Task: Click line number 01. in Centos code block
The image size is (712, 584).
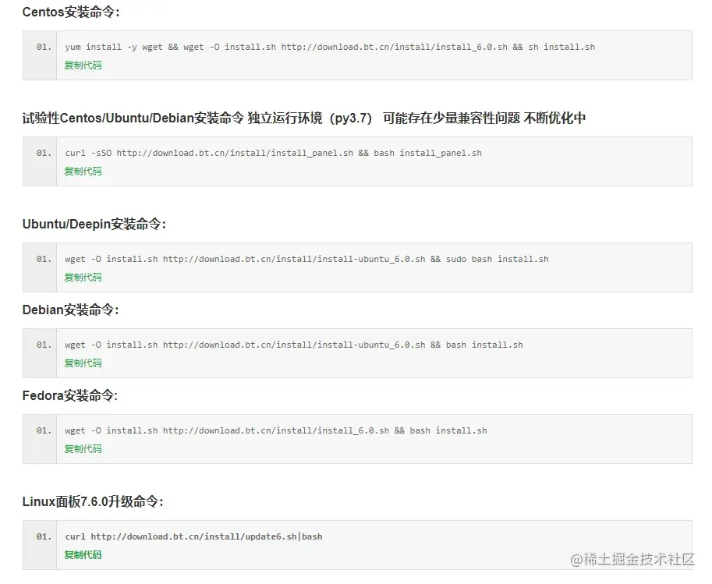Action: pos(44,47)
